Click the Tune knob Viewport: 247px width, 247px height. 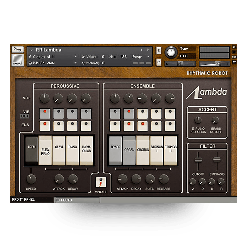171,52
